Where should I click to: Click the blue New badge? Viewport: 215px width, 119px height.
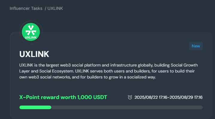(196, 46)
